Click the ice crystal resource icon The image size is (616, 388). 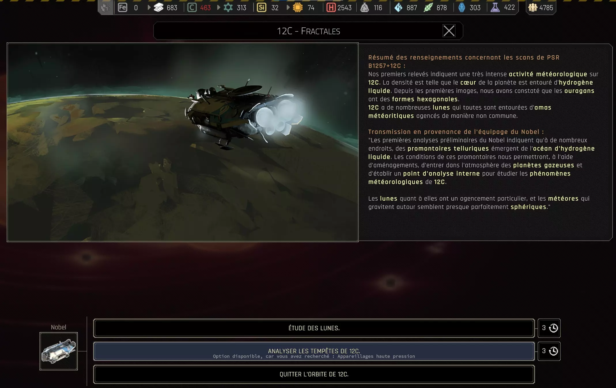398,7
